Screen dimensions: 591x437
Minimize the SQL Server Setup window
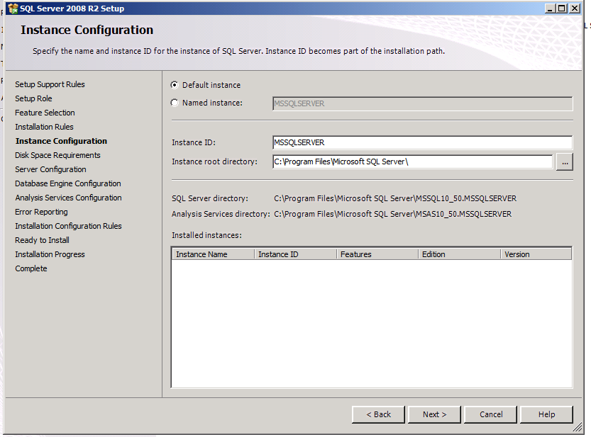[550, 8]
